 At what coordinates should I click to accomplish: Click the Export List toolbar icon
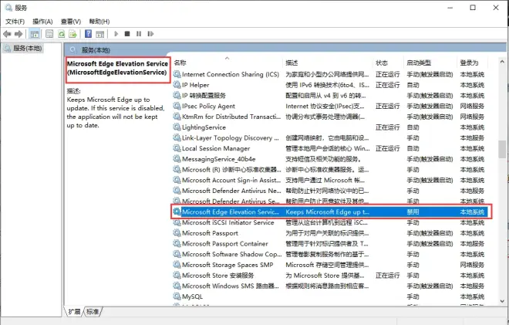click(72, 34)
